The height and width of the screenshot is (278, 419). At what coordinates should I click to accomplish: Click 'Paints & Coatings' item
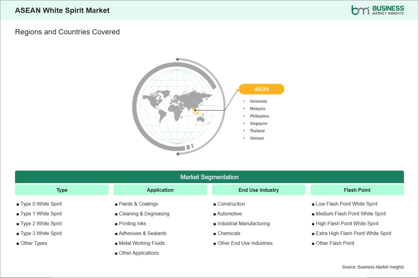click(x=138, y=204)
